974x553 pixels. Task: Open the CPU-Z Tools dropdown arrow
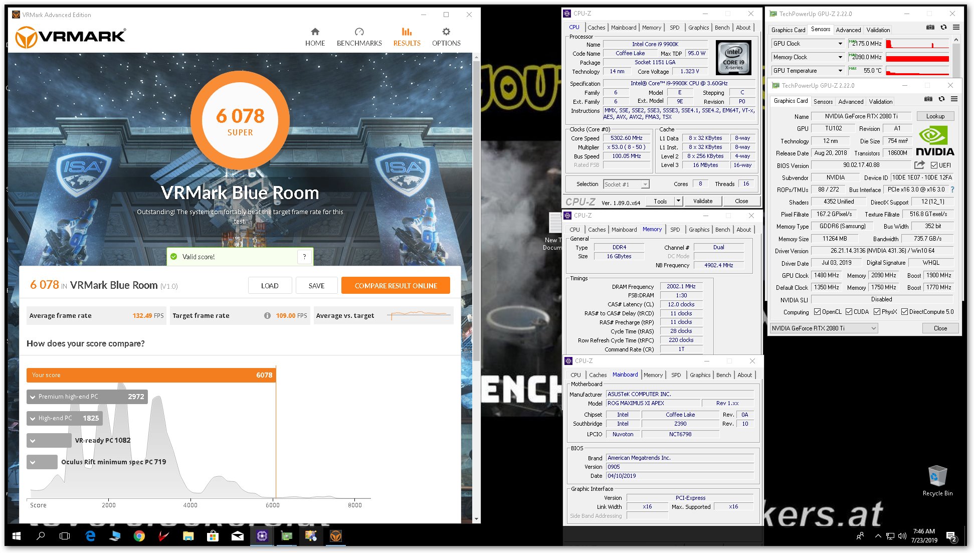pyautogui.click(x=678, y=201)
